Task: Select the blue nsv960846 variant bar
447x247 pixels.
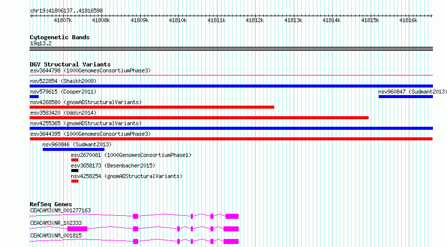Action: pyautogui.click(x=73, y=149)
